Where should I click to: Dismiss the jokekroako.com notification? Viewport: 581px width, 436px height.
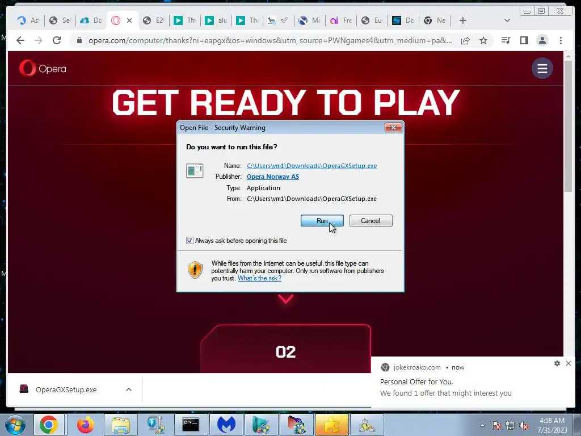(569, 363)
